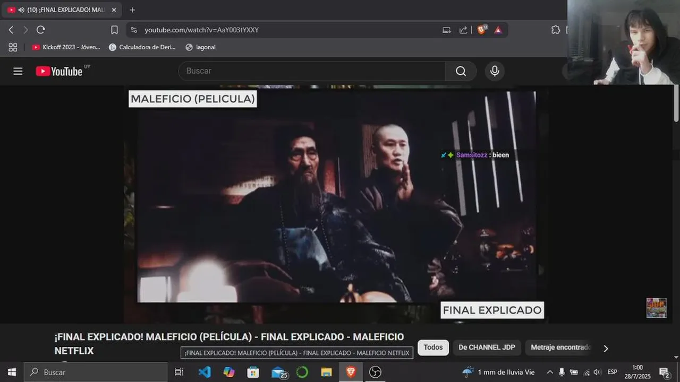Select the FINAL EXPLICADO YouTube tab
Screen dimensions: 680x382
[x=62, y=10]
